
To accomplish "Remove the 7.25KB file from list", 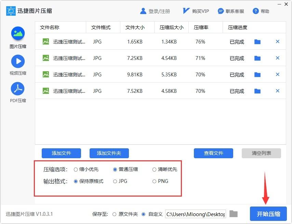I will (x=278, y=58).
